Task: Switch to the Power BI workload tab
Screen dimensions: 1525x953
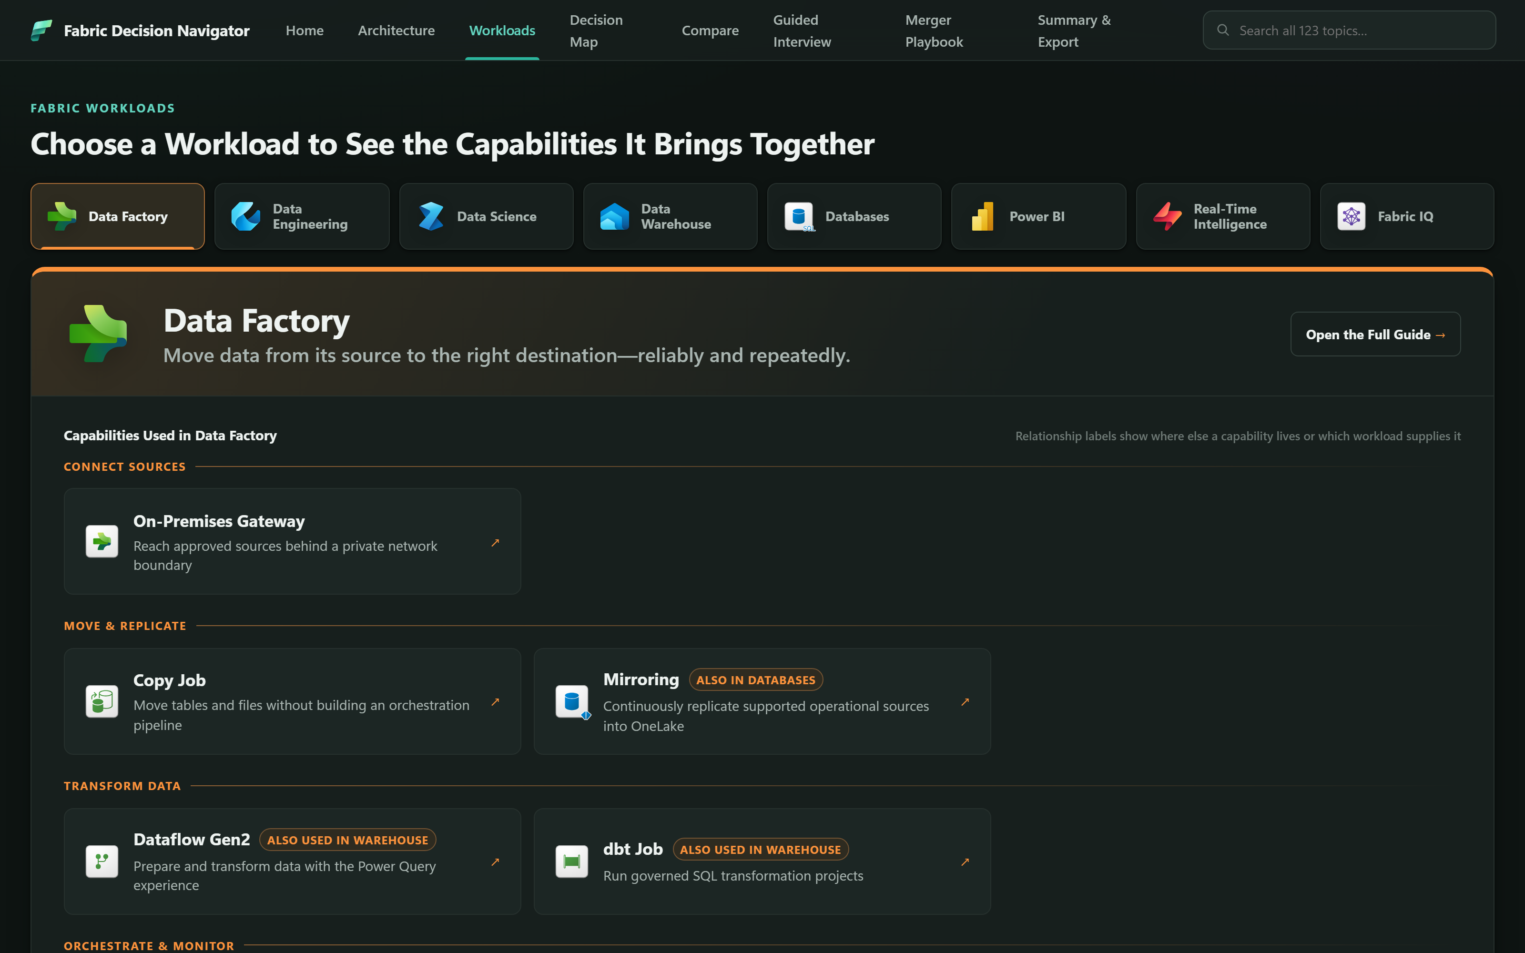Action: pyautogui.click(x=1038, y=216)
